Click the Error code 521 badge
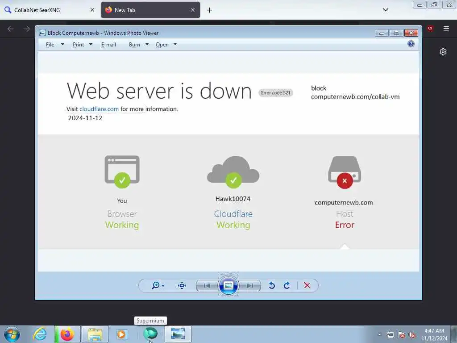 click(x=275, y=93)
